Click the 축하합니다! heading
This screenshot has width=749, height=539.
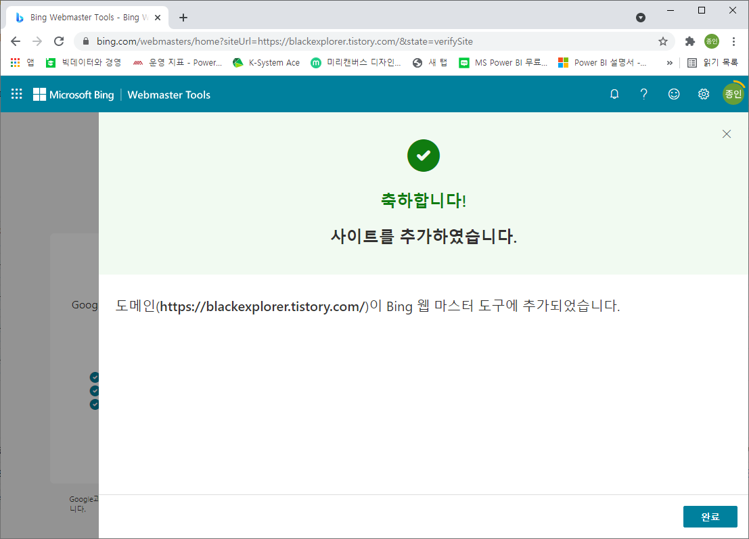pyautogui.click(x=424, y=200)
